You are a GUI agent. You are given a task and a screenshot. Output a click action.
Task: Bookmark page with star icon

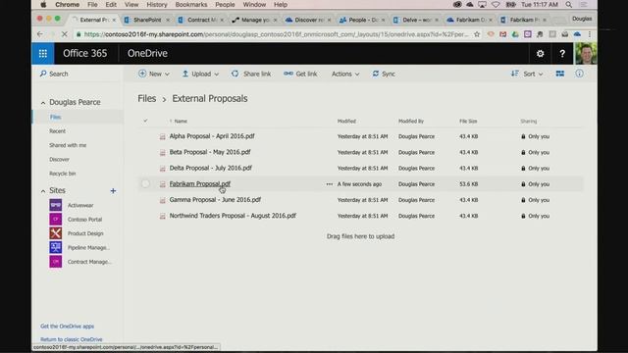pos(477,34)
